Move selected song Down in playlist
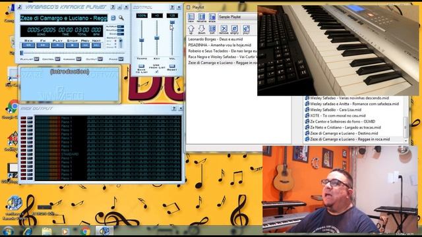Screen dimensions: 422x237 pos(202,30)
